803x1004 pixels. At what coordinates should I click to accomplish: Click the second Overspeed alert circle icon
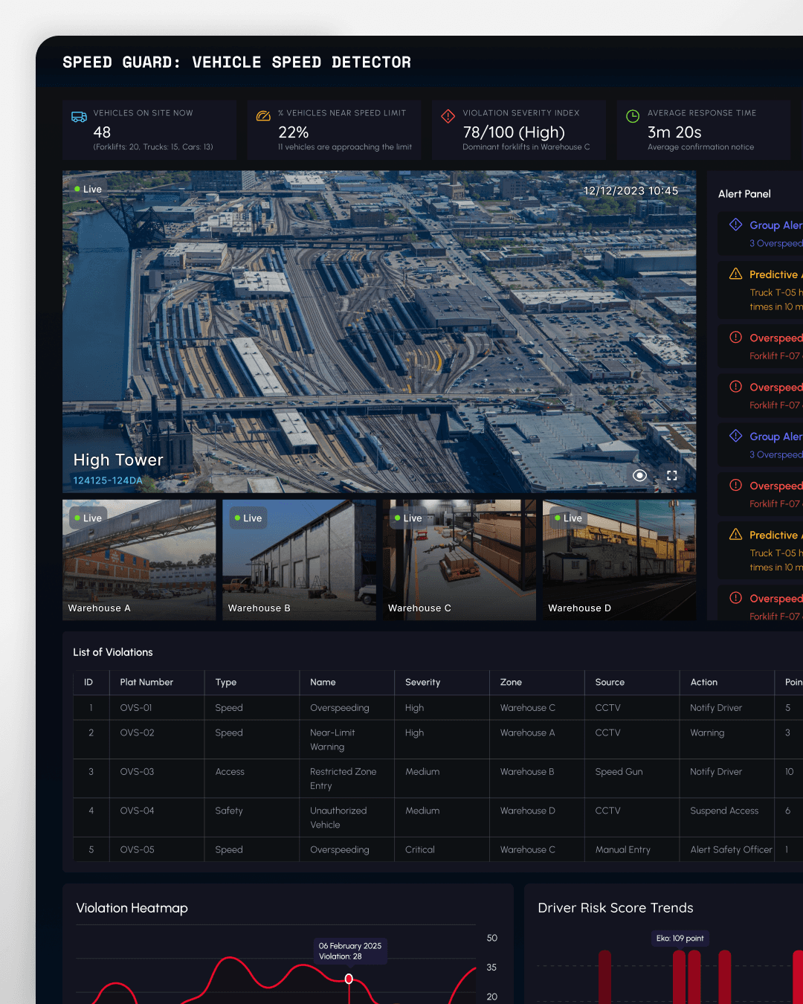[736, 386]
